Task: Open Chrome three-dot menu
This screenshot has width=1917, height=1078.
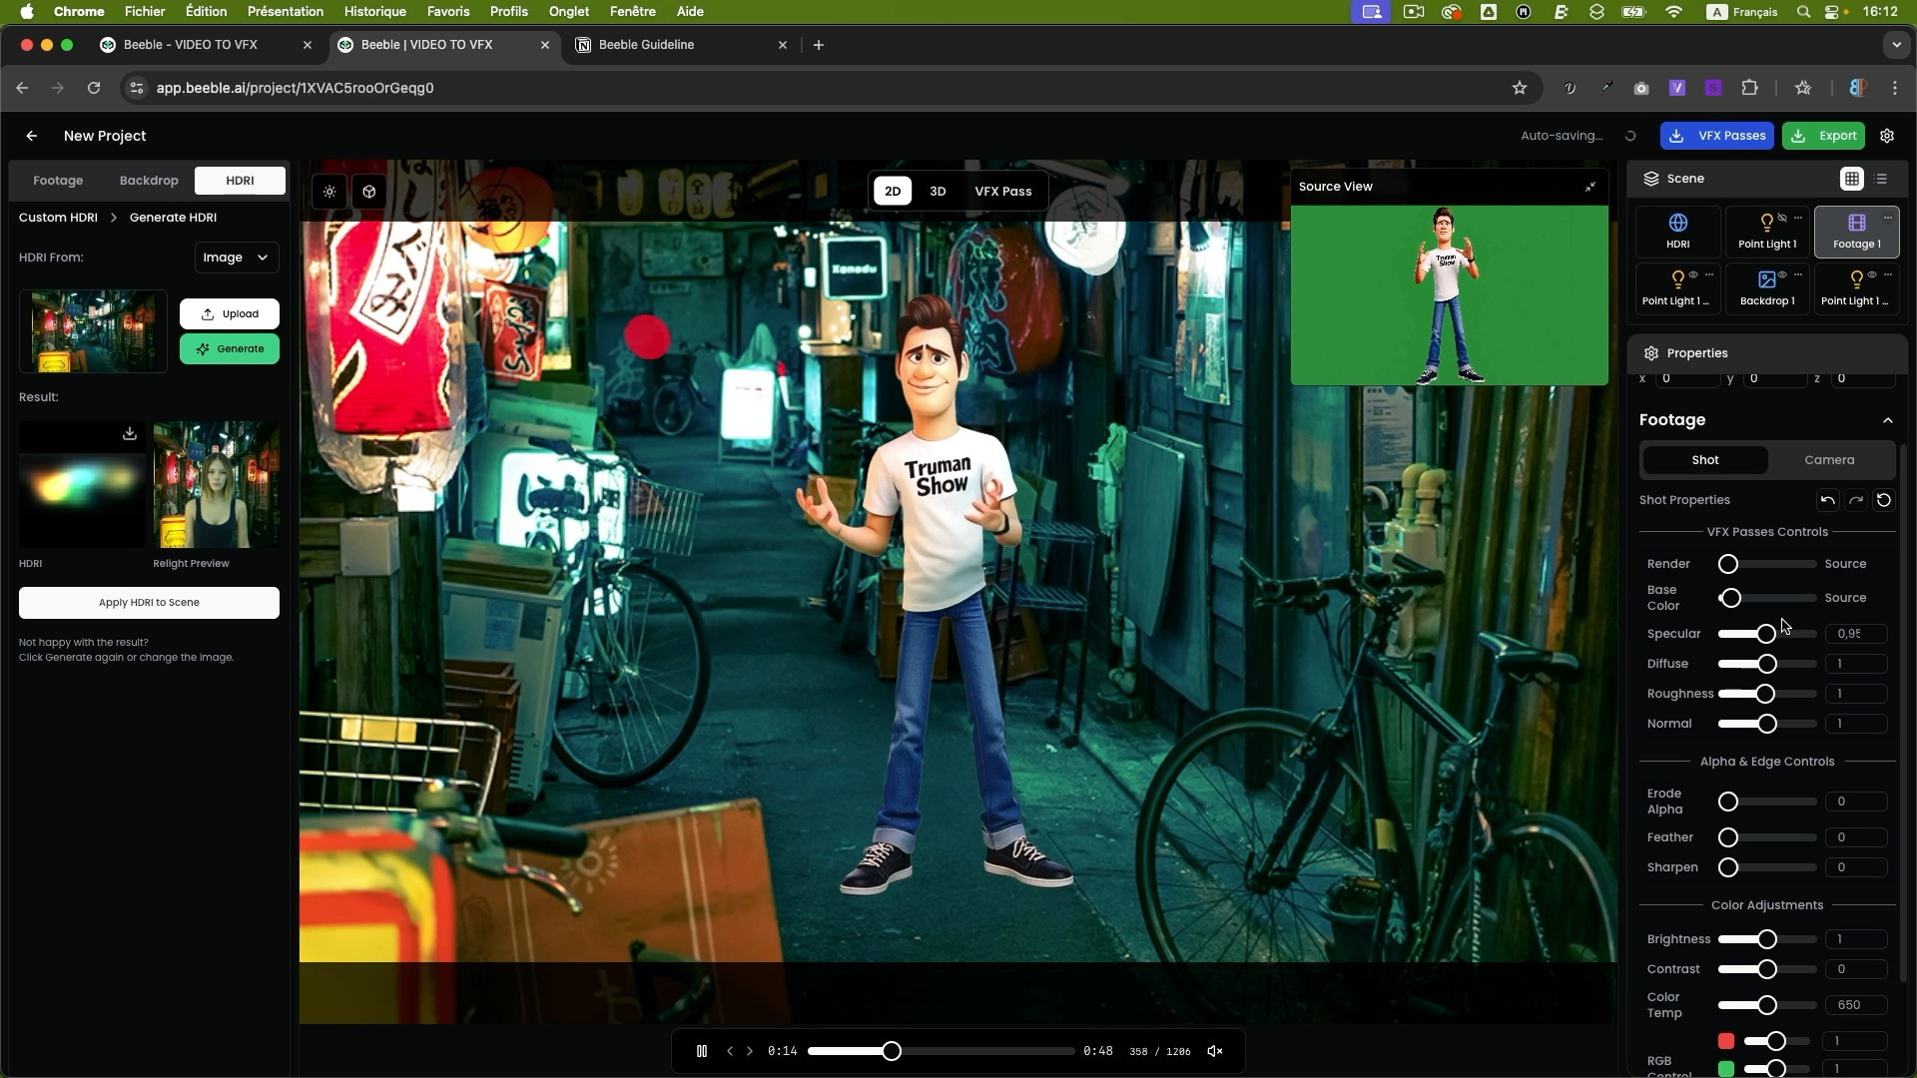Action: point(1895,88)
